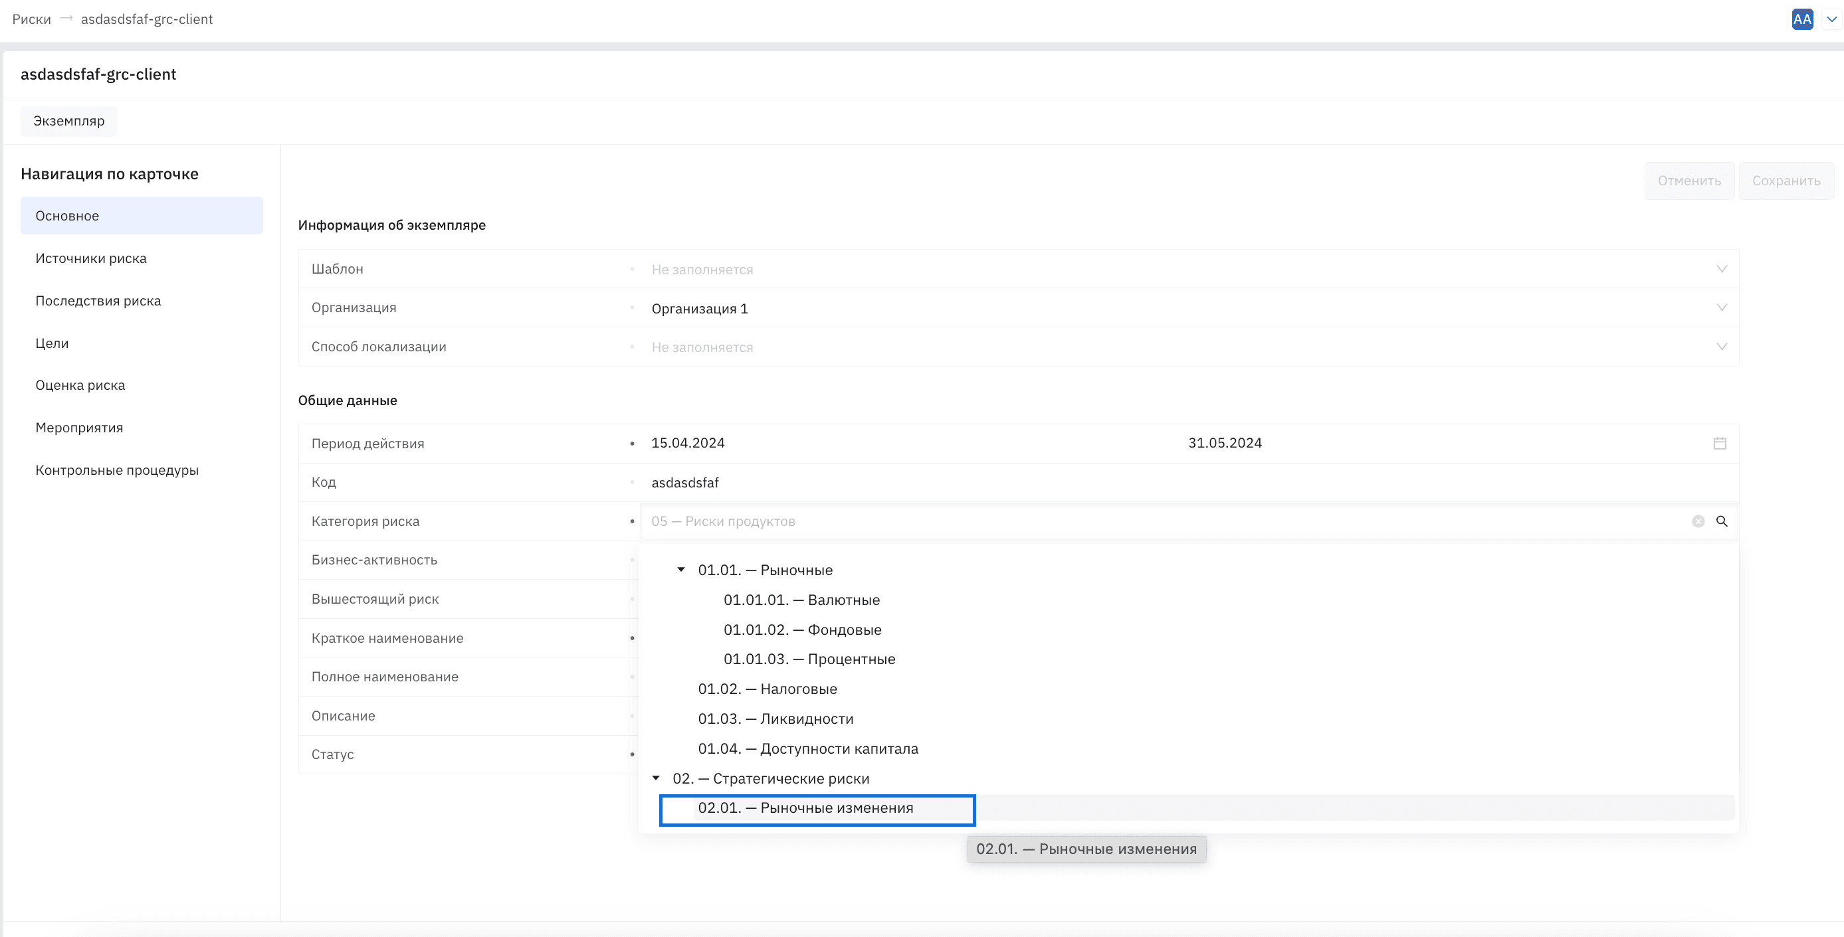The image size is (1844, 937).
Task: Click Не заполняется in Способ локализации row
Action: pos(702,347)
